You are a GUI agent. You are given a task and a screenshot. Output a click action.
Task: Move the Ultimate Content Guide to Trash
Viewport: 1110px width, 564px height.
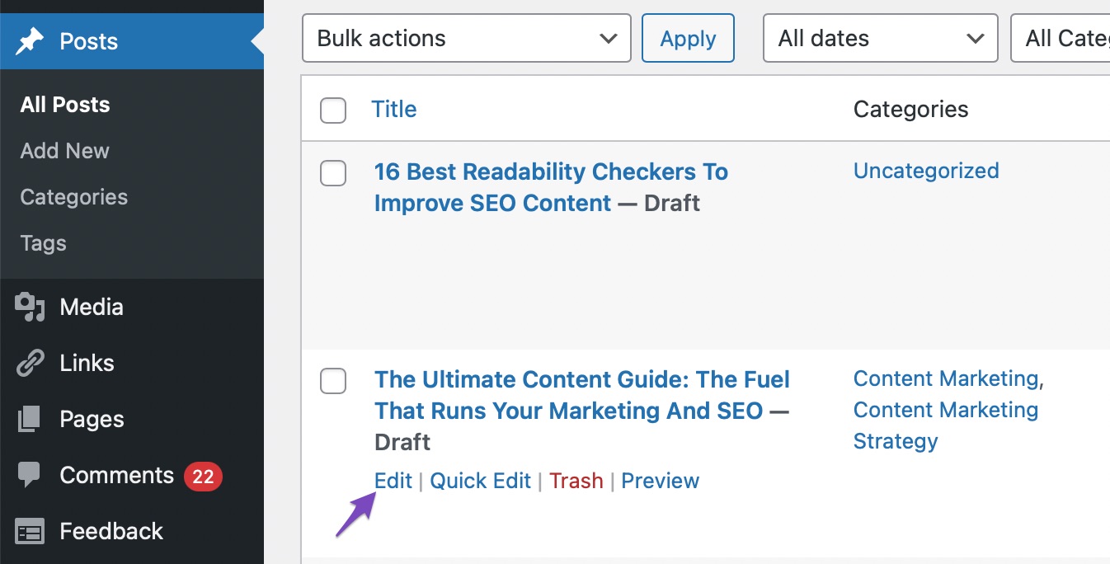(x=576, y=481)
